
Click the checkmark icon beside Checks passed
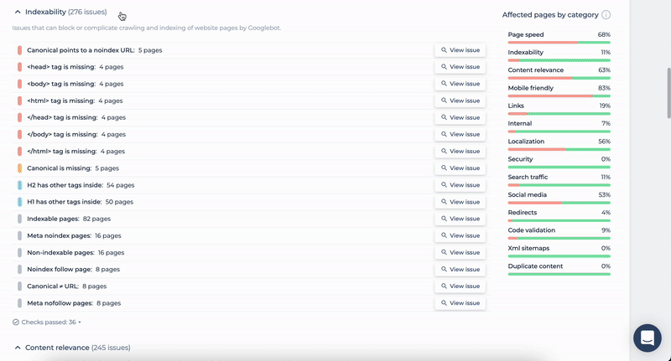pos(16,322)
